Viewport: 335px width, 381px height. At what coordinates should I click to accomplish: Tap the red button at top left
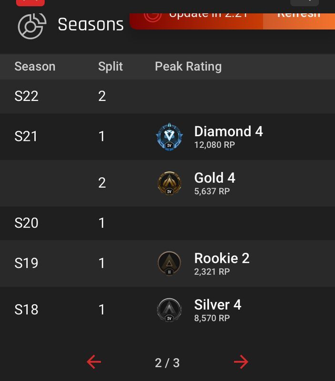point(30,3)
